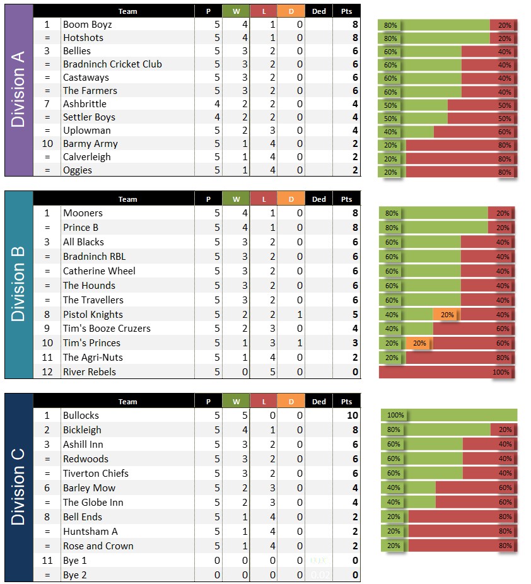Click the purple Division A side label
The image size is (531, 584).
pyautogui.click(x=18, y=90)
